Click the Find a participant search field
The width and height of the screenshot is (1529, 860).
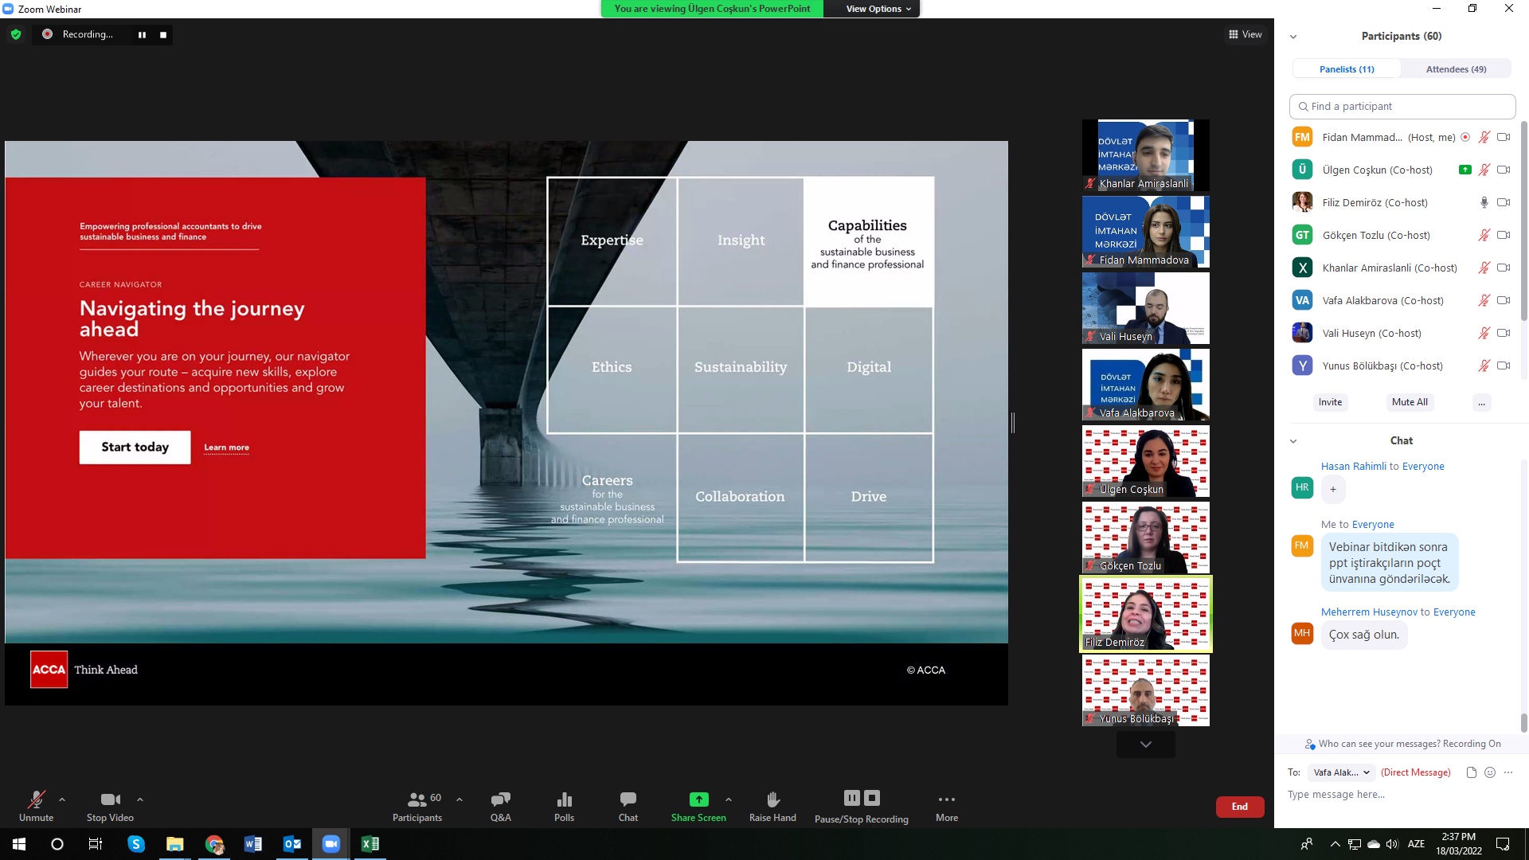pos(1402,106)
